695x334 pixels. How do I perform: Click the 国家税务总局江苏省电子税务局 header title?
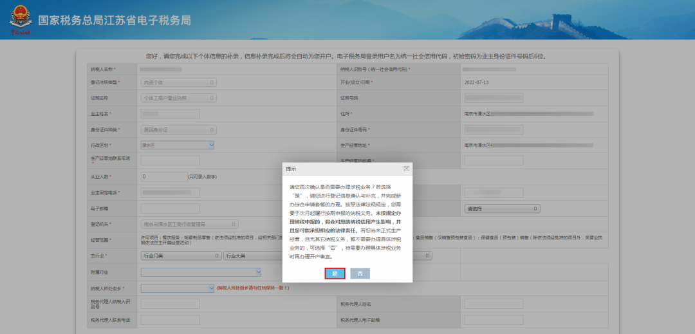click(115, 21)
